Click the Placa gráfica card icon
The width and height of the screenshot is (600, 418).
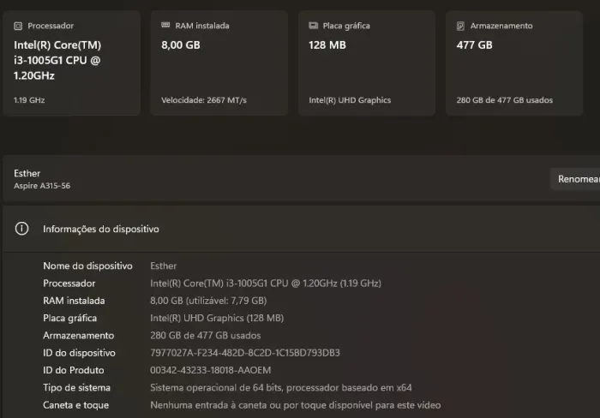313,26
